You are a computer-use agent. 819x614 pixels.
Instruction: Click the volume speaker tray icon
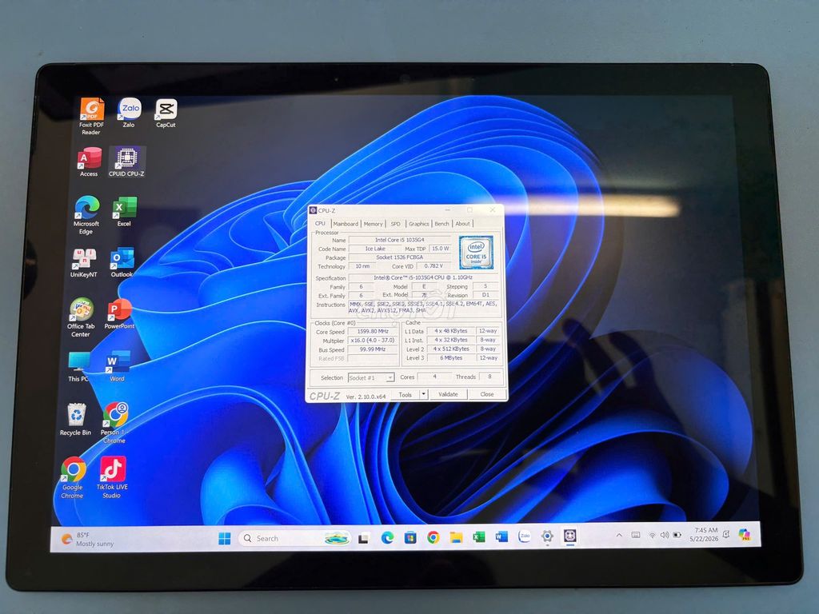[x=665, y=535]
